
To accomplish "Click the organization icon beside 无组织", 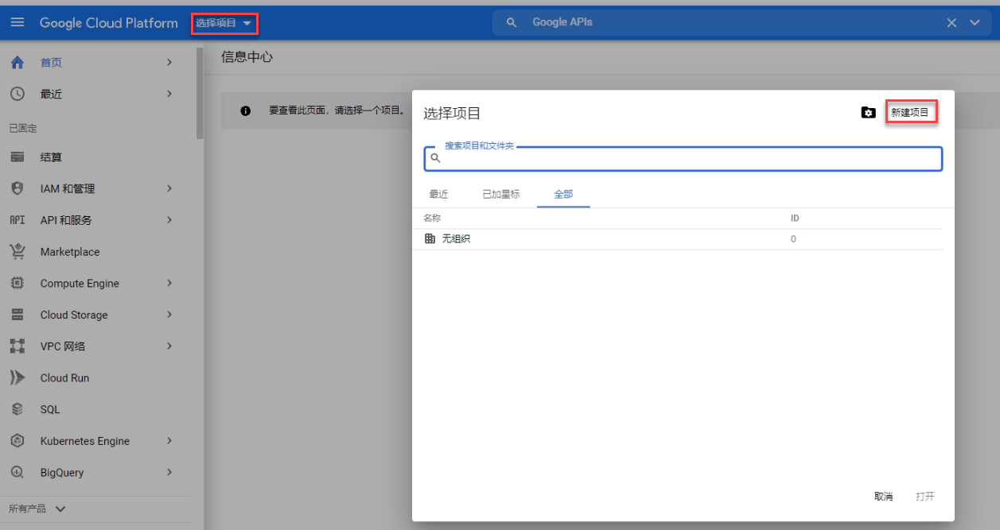I will click(x=430, y=238).
